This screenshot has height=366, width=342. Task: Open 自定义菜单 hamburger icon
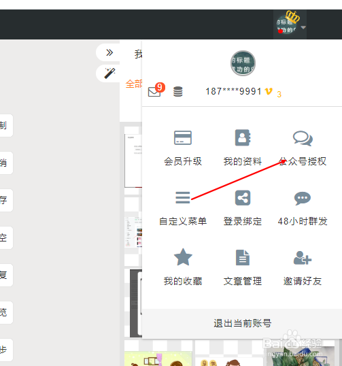point(183,197)
